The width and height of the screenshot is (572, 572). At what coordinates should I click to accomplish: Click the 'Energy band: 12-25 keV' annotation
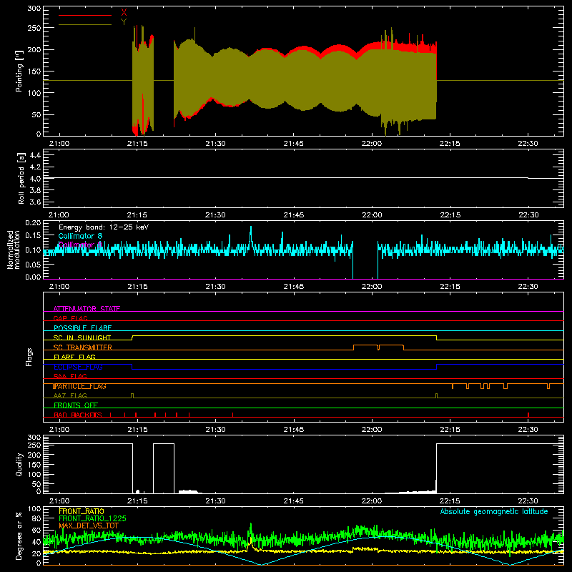pyautogui.click(x=104, y=227)
